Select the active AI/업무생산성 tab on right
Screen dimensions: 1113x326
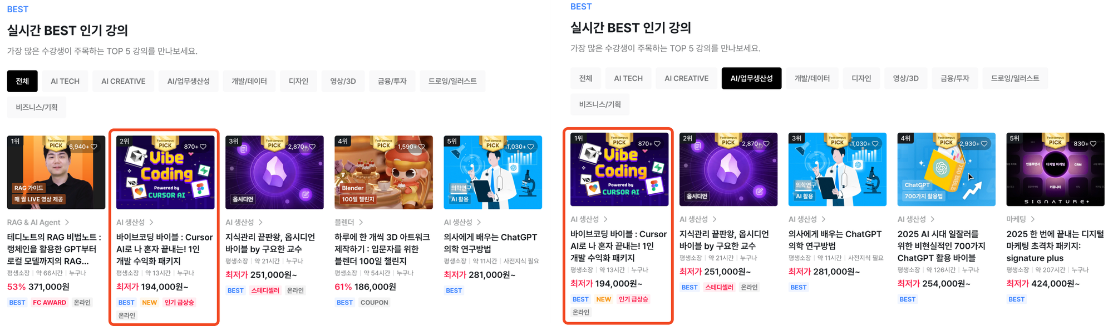751,78
